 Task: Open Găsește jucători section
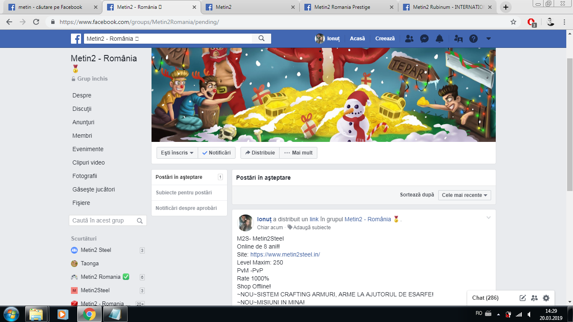(94, 189)
